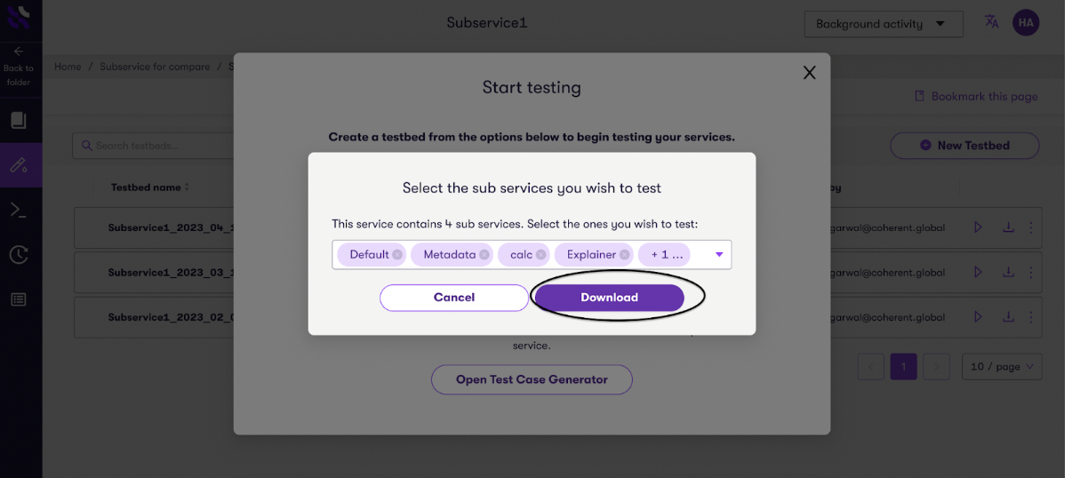
Task: Click the Search testbeds input field
Action: (151, 146)
